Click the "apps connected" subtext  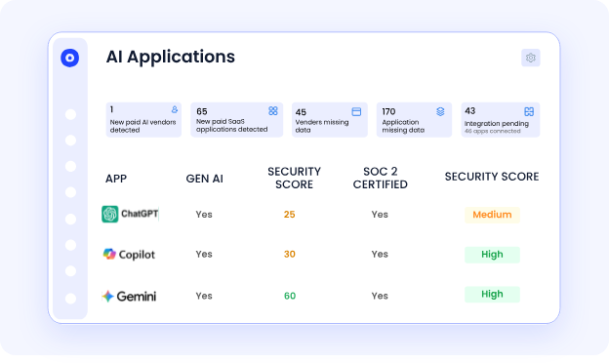(x=493, y=131)
